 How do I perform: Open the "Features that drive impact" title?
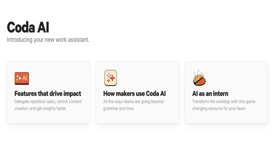click(x=48, y=94)
